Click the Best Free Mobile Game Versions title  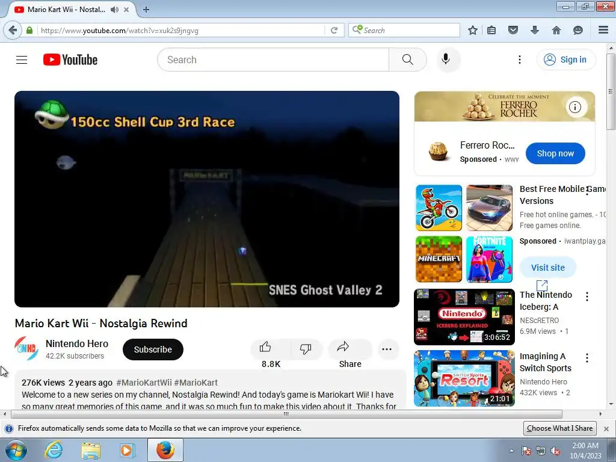(x=562, y=195)
